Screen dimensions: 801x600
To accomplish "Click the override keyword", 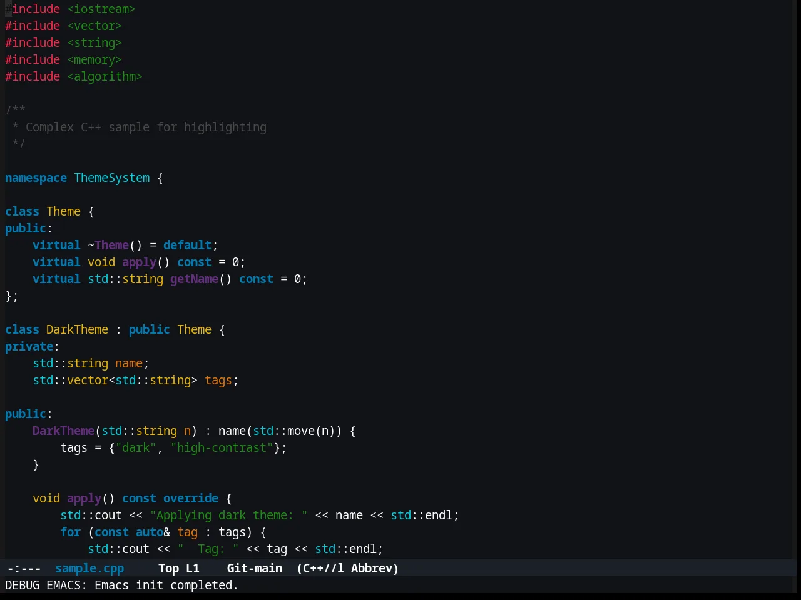I will coord(191,498).
